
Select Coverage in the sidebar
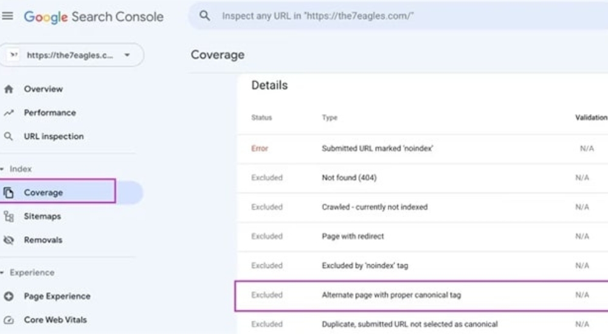tap(43, 193)
